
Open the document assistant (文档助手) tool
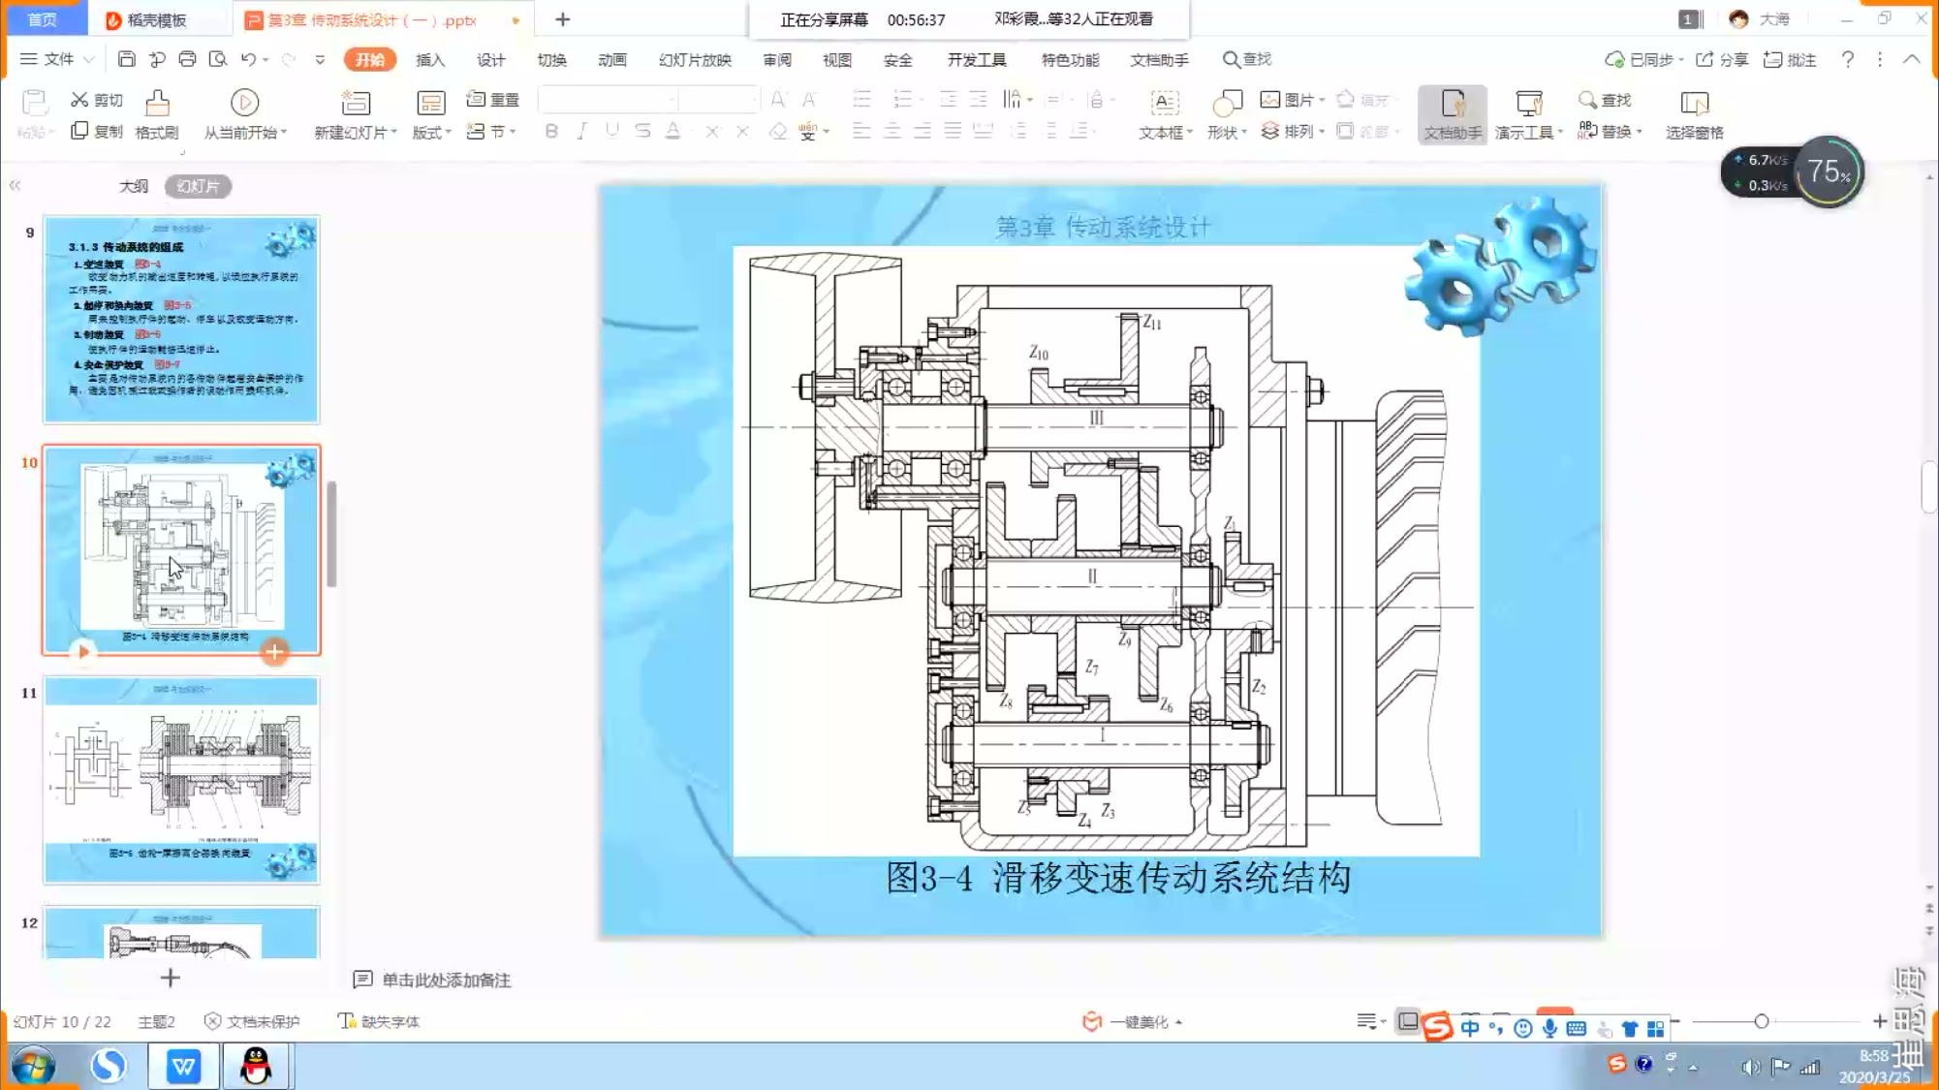[1452, 114]
